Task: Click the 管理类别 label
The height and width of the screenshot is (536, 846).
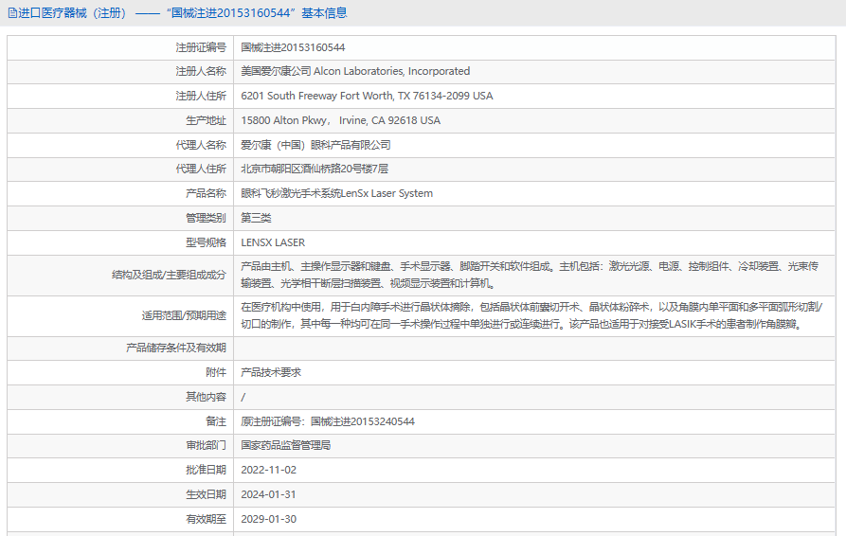Action: pos(207,218)
